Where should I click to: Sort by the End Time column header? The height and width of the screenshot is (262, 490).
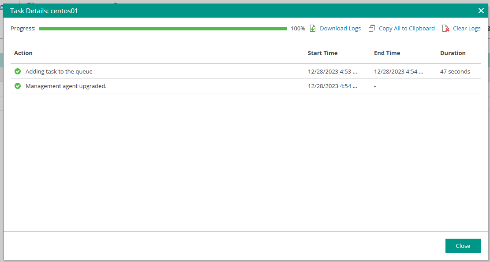[387, 53]
